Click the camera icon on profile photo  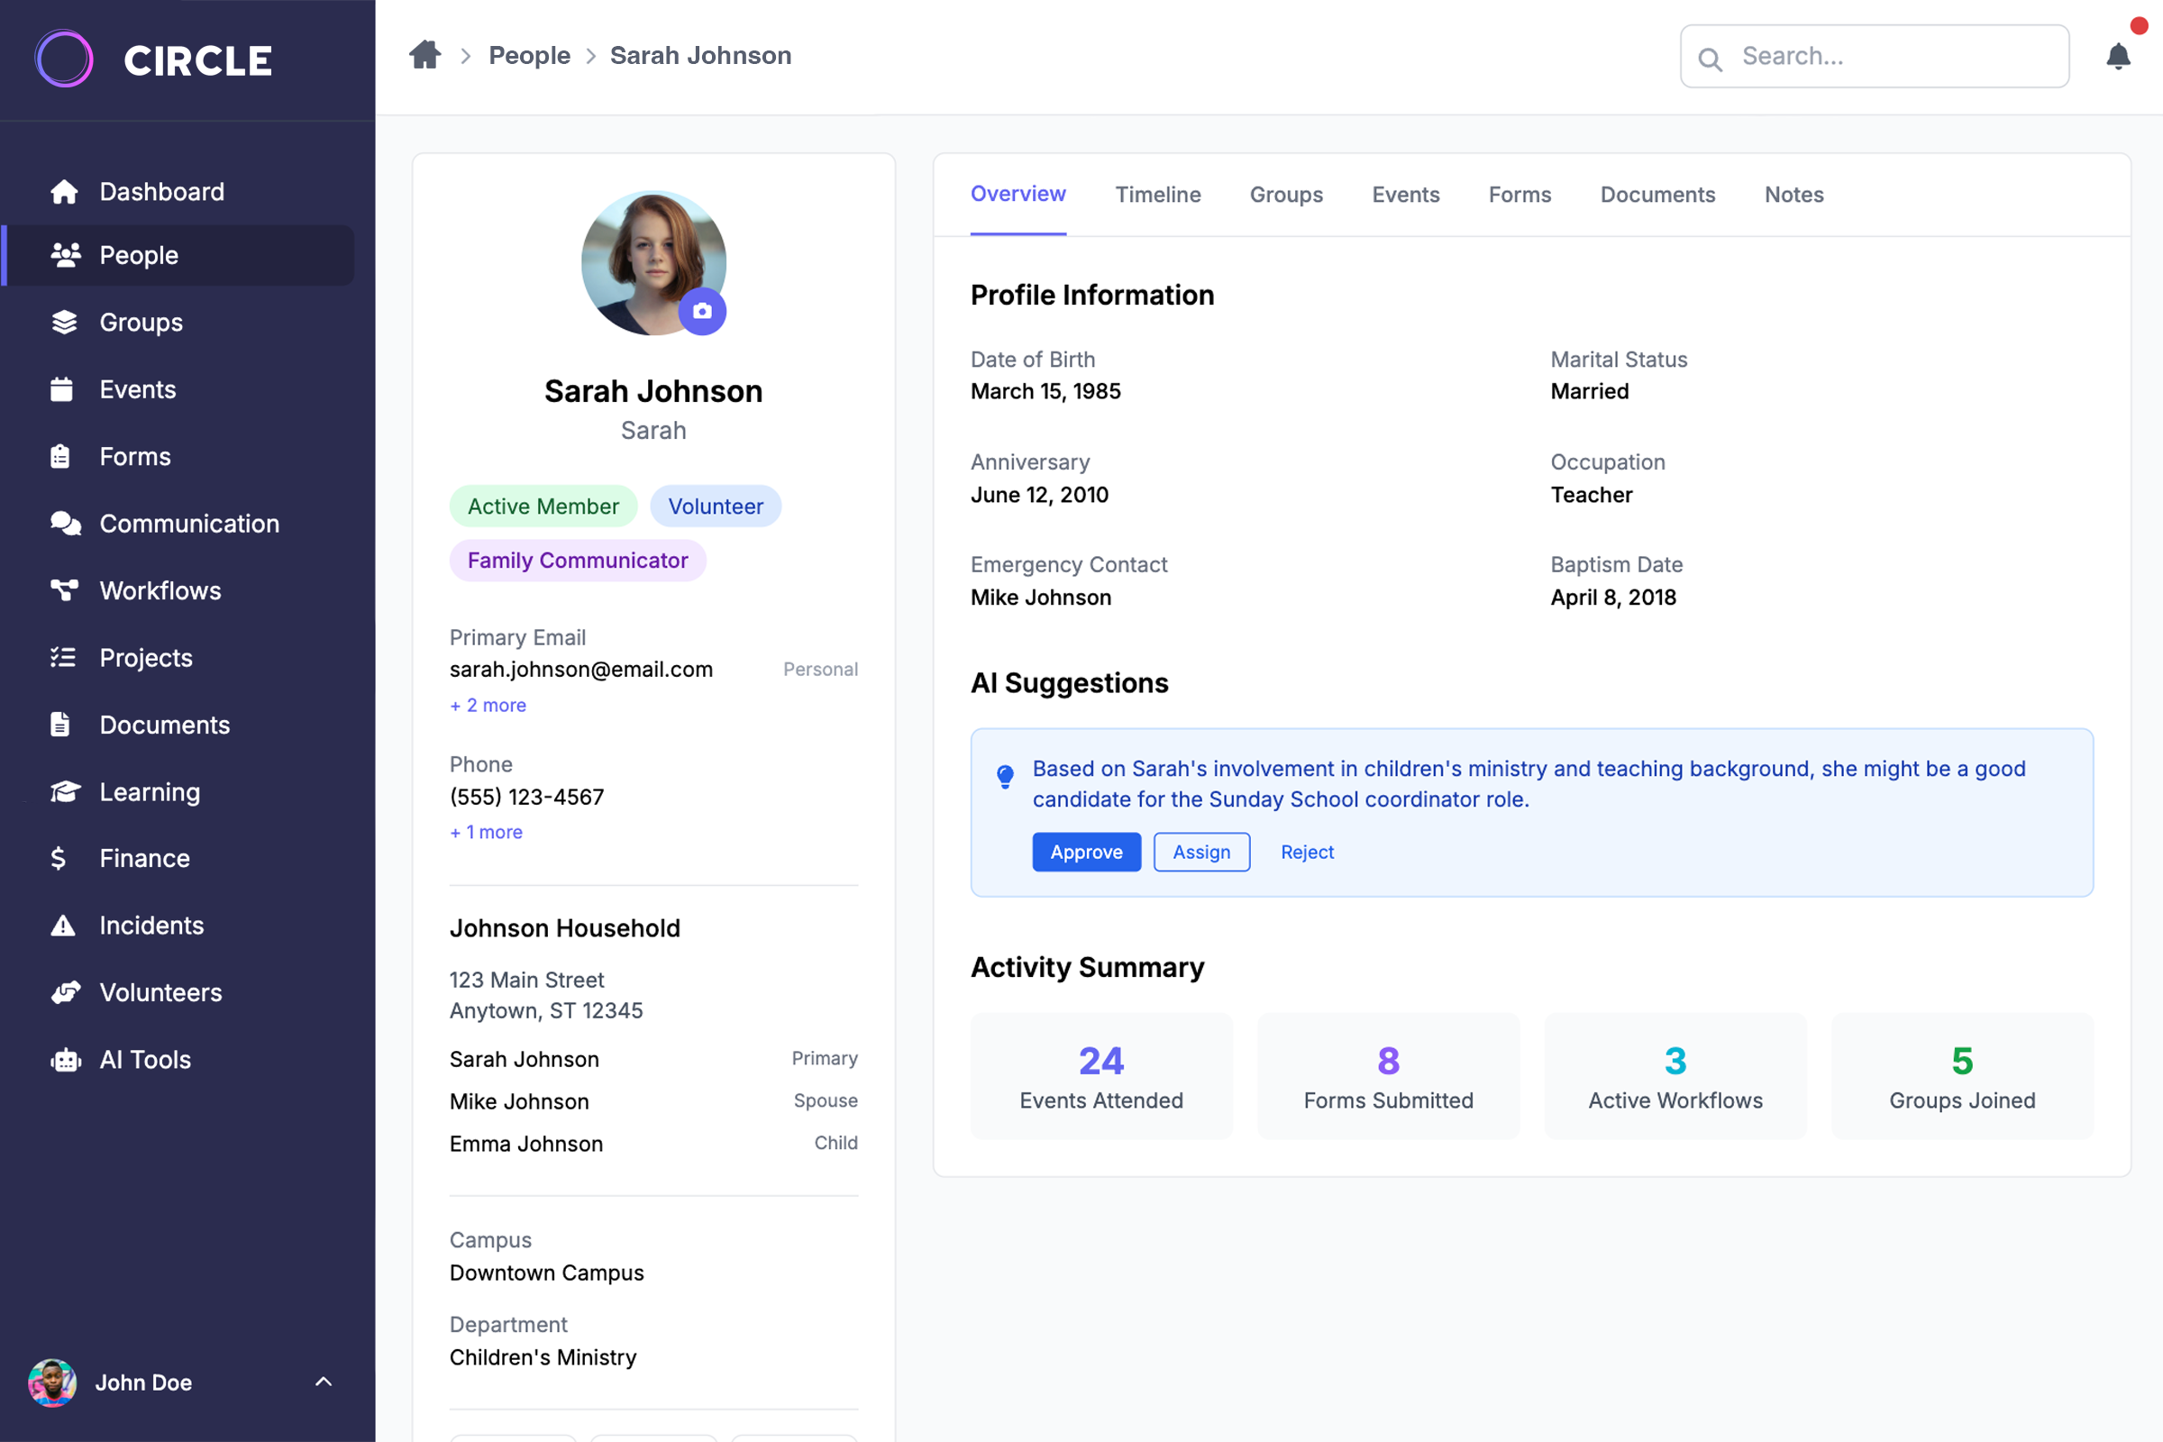703,311
